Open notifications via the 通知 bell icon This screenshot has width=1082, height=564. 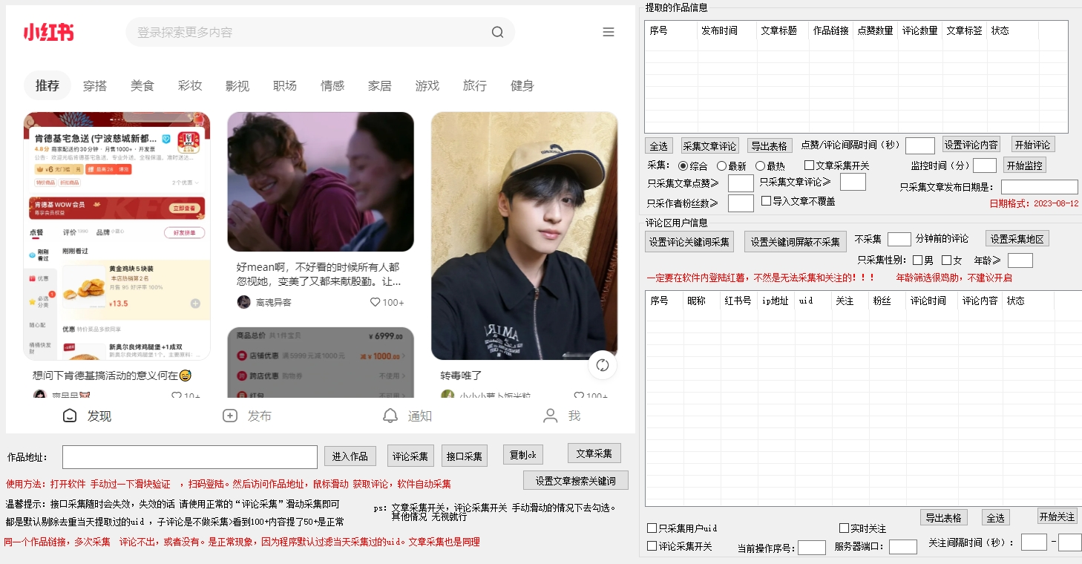point(391,416)
